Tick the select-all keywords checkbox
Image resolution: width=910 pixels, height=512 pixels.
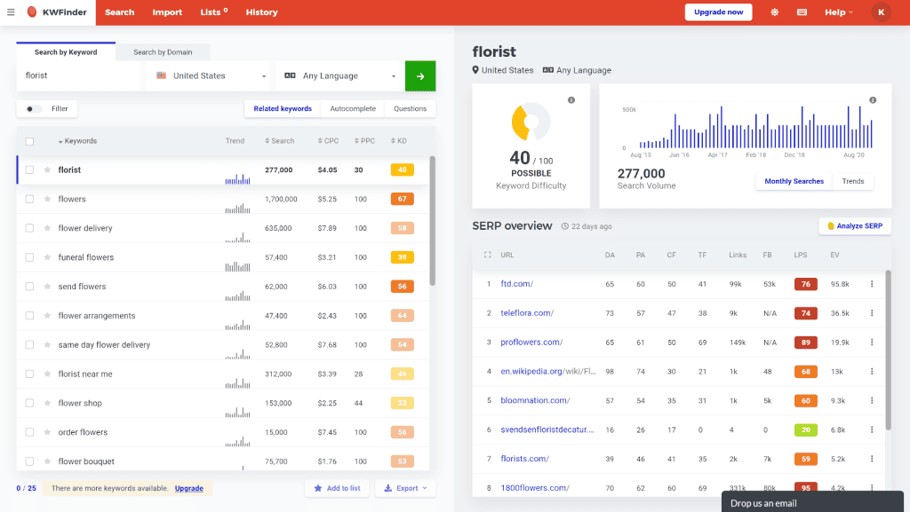point(29,141)
